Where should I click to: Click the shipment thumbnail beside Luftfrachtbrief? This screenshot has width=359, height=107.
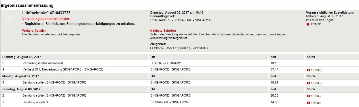point(11,18)
